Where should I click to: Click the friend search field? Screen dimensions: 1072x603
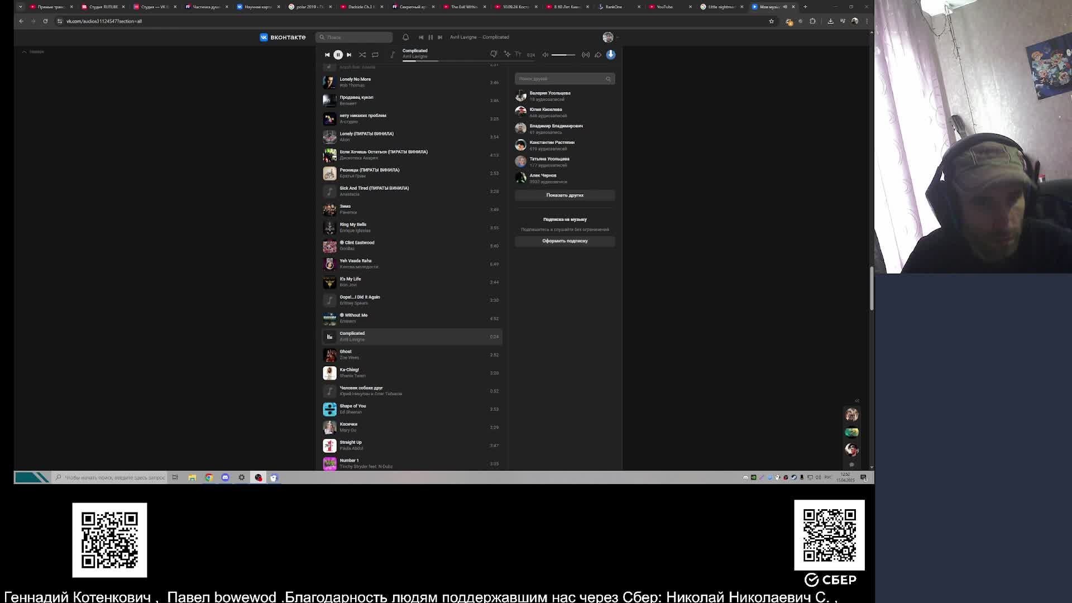[x=561, y=79]
